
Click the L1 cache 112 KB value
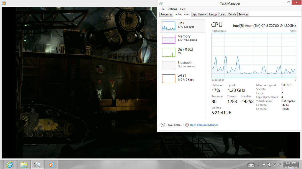click(x=285, y=105)
